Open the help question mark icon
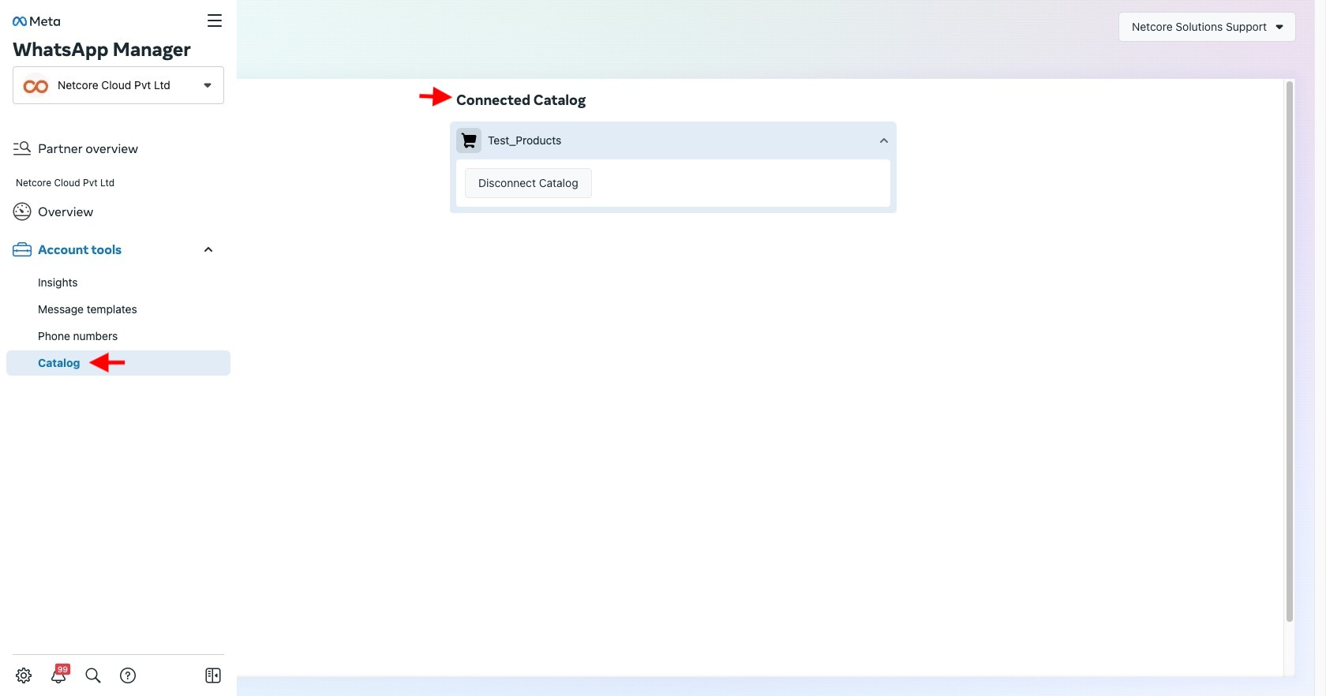 128,675
